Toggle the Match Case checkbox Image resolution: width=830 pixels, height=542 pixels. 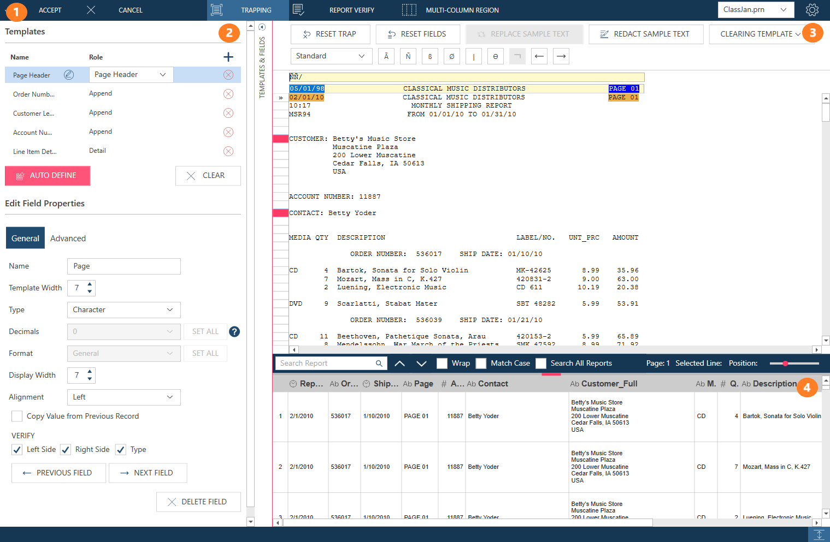point(481,364)
